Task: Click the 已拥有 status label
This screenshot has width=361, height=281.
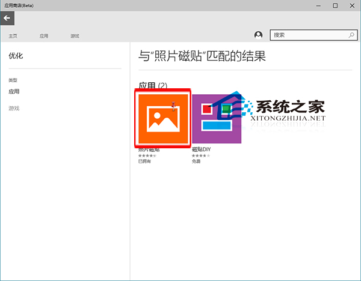Action: (144, 162)
